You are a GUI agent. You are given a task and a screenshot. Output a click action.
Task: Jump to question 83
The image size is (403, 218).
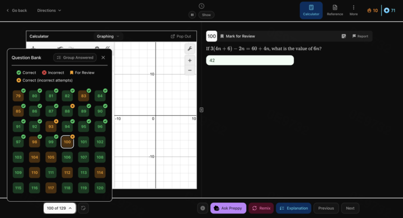coord(83,96)
